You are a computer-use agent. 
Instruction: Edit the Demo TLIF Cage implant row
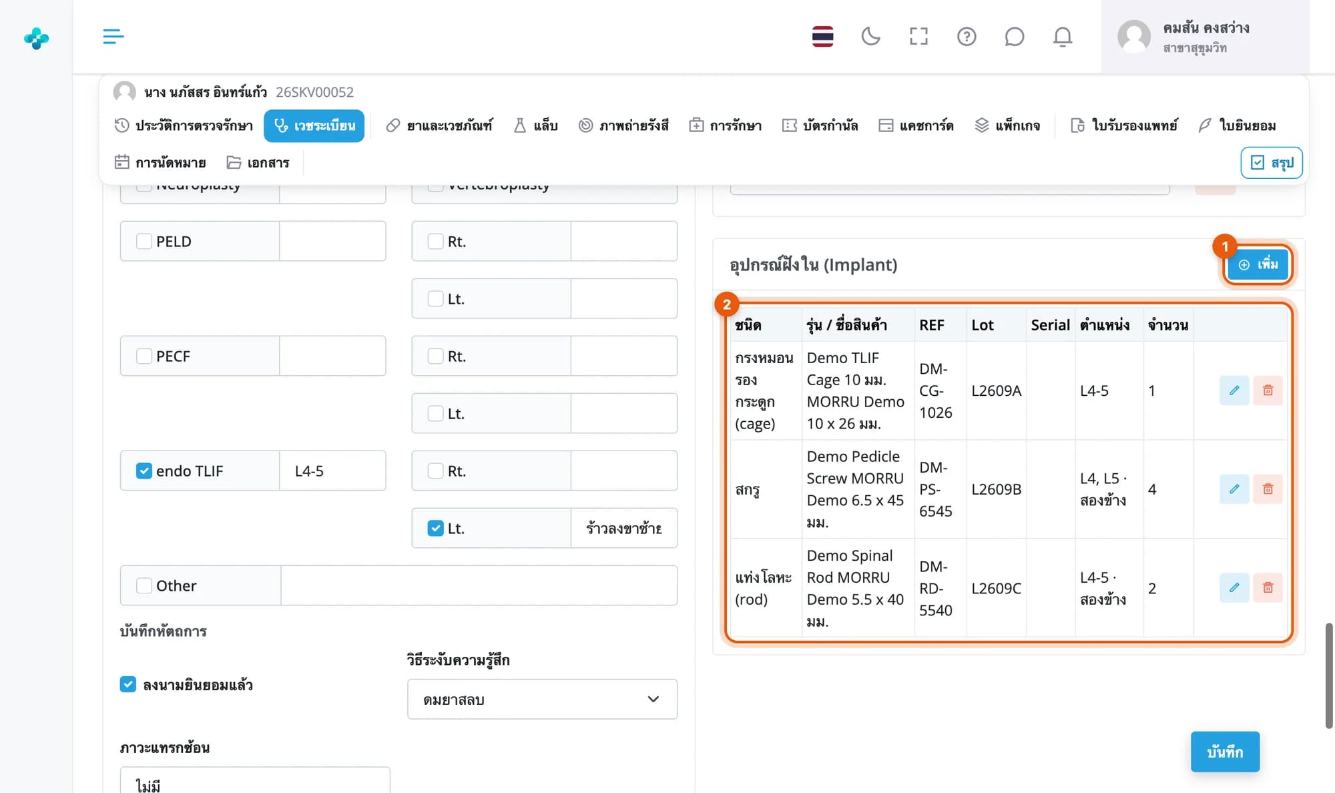(1234, 390)
